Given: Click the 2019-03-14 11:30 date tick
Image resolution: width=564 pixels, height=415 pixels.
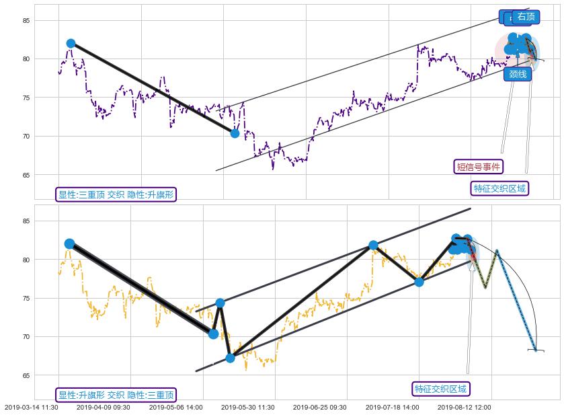Looking at the screenshot, I should (x=31, y=407).
